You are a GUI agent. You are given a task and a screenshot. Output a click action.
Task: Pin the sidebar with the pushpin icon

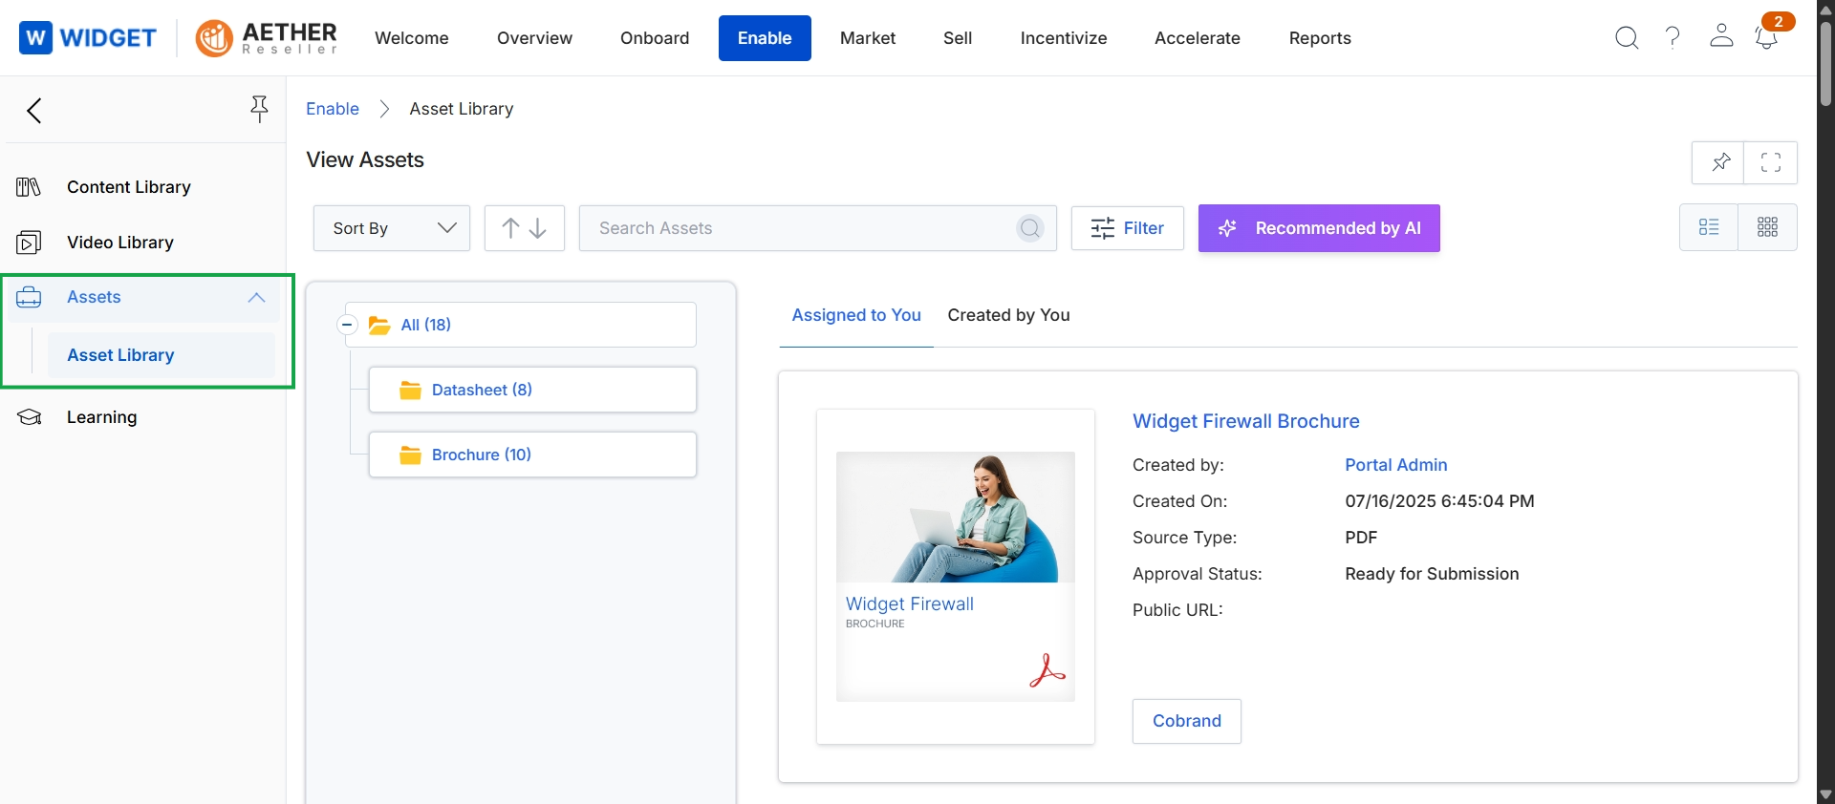tap(259, 109)
